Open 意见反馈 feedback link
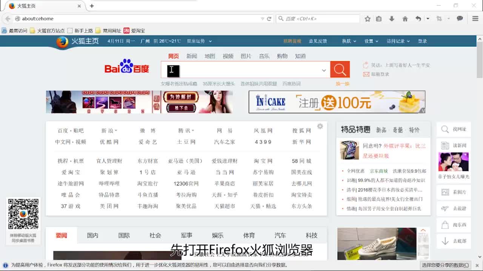This screenshot has height=271, width=483. tap(318, 41)
